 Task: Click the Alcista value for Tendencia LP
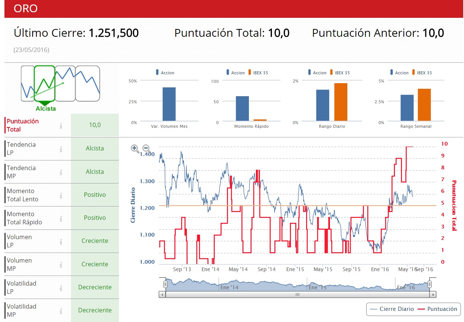tap(95, 148)
